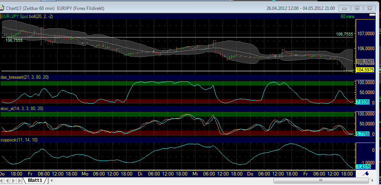Click the 106,7555 horizontal line label on right
Screen dimensions: 381x185
pyautogui.click(x=344, y=34)
